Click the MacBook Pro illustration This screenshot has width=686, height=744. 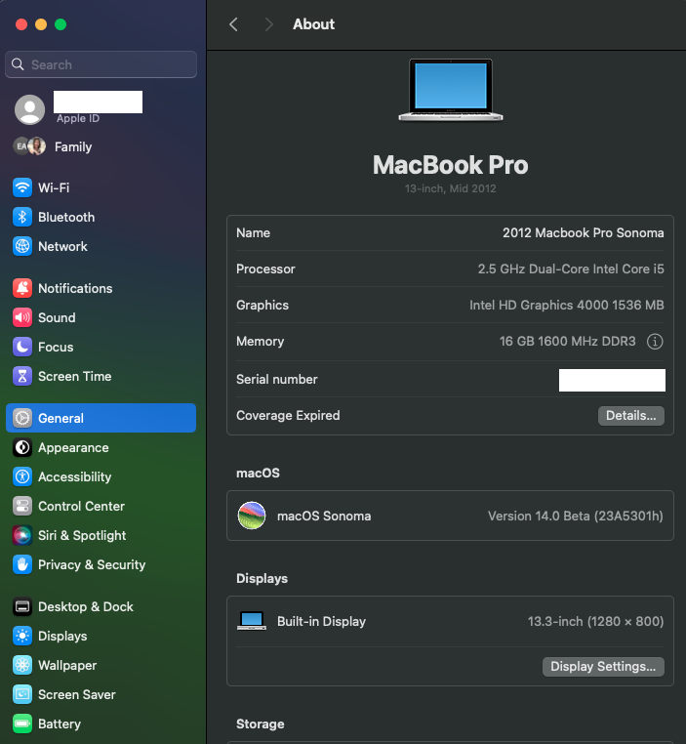(451, 90)
